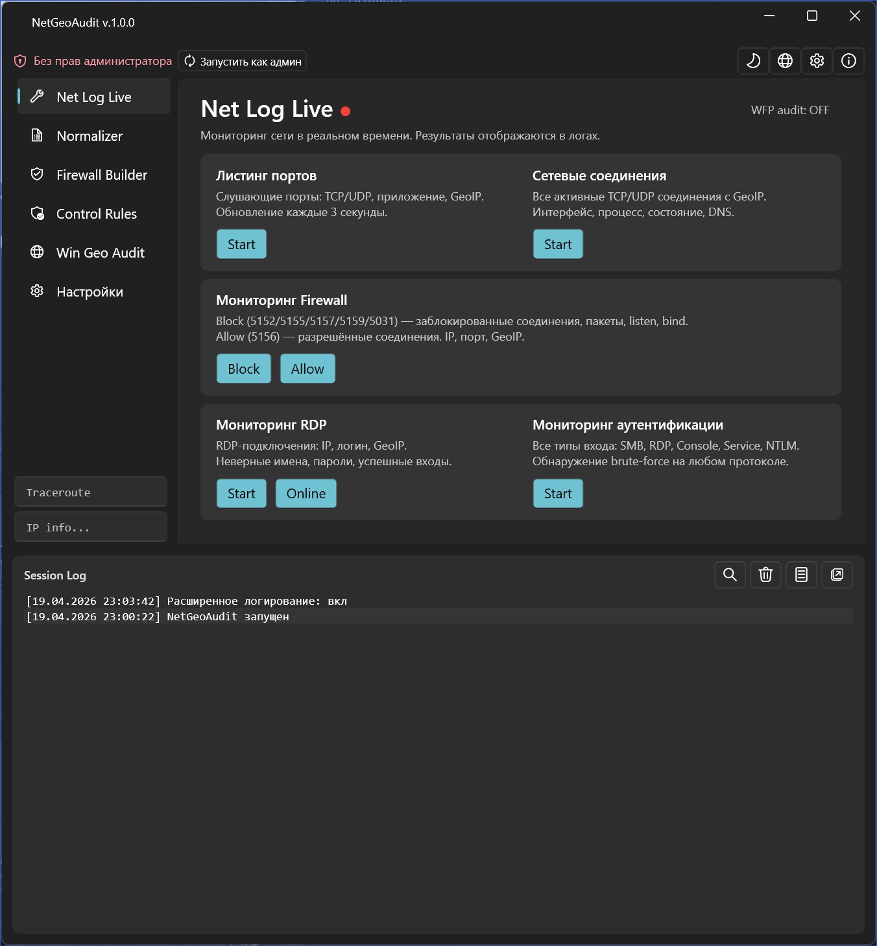Open the Net Log Live section
This screenshot has width=877, height=946.
coord(94,97)
